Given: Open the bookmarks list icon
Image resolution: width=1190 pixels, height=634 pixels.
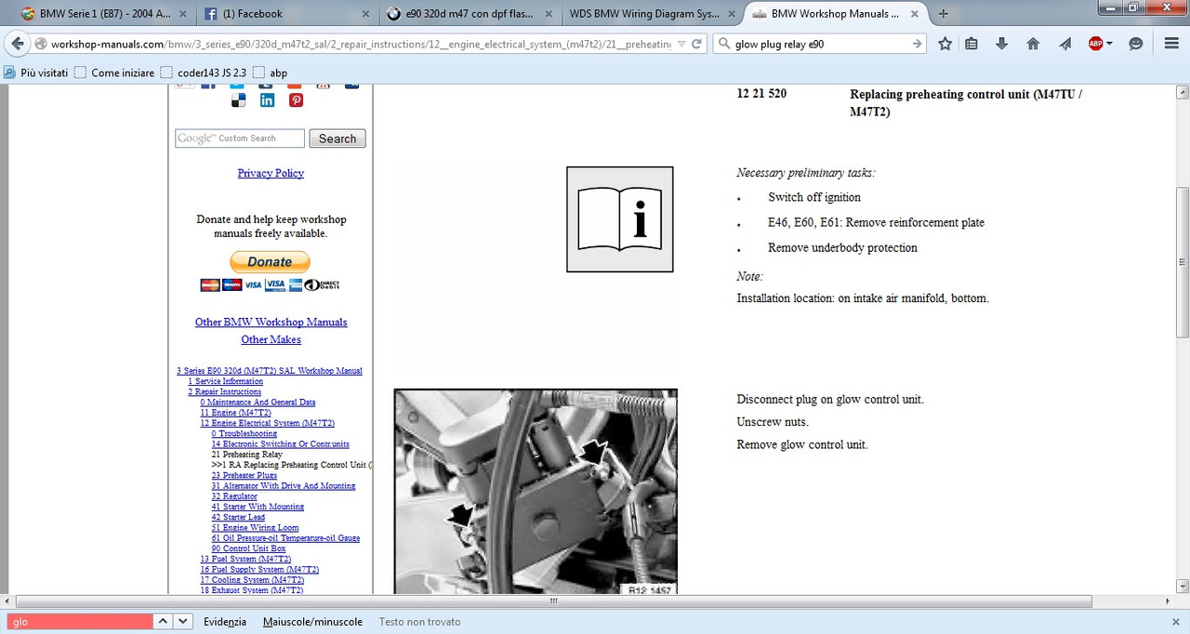Looking at the screenshot, I should click(972, 44).
